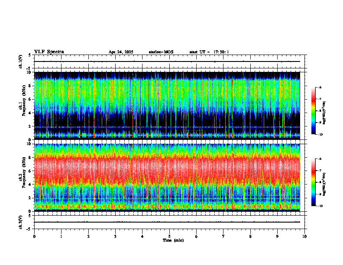The width and height of the screenshot is (343, 265).
Task: Click the ch.2 spectrogram panel
Action: (x=167, y=178)
